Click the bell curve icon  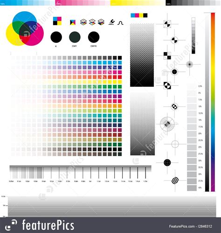click(120, 23)
